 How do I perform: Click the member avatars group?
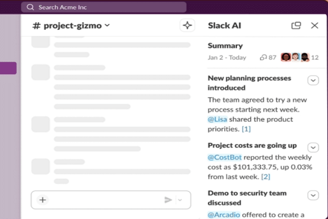coord(295,57)
